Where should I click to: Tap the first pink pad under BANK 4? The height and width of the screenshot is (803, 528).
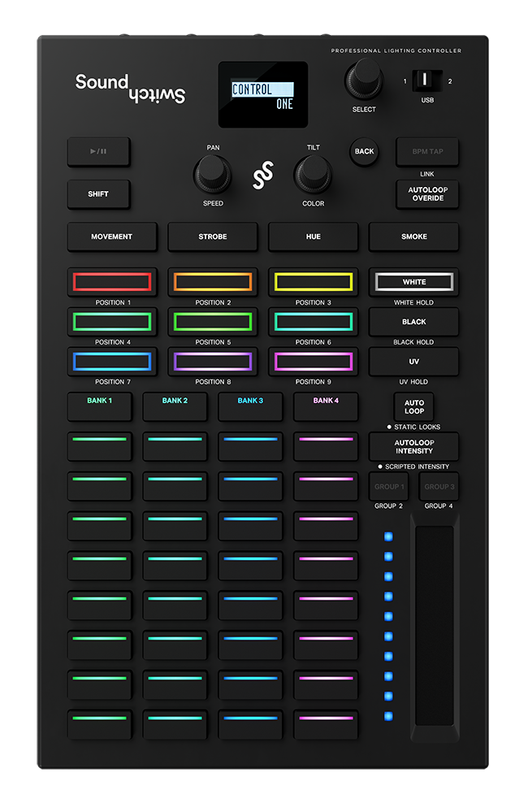[x=326, y=447]
